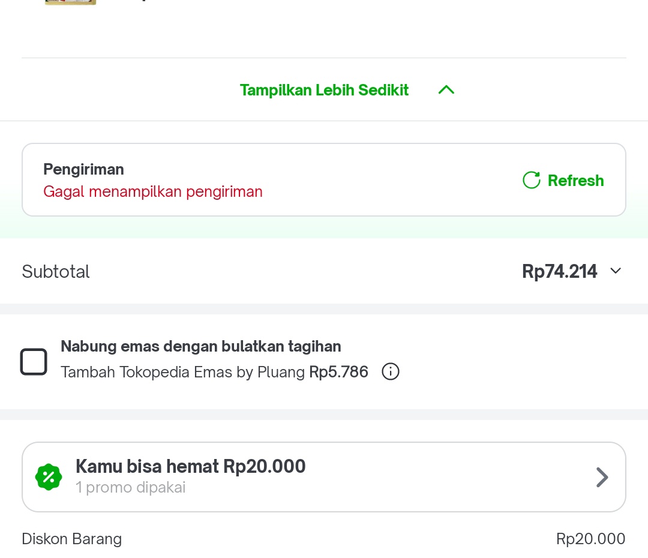The height and width of the screenshot is (558, 648).
Task: Click the up chevron beside Tampilkan Lebih Sedikit
Action: pos(446,89)
